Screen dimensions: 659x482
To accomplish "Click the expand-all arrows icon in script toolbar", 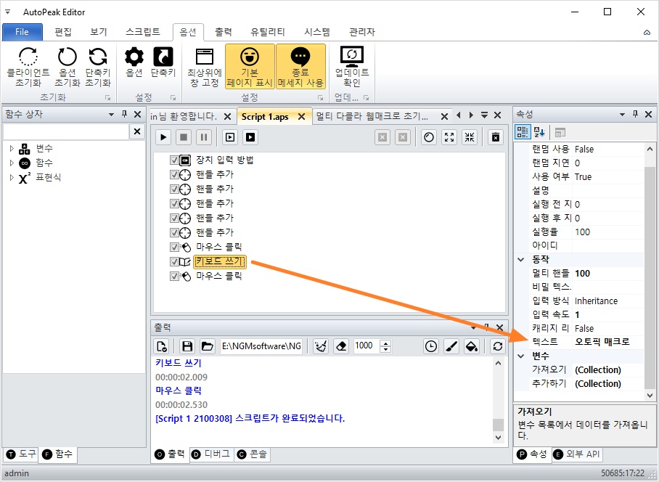I will pyautogui.click(x=449, y=137).
